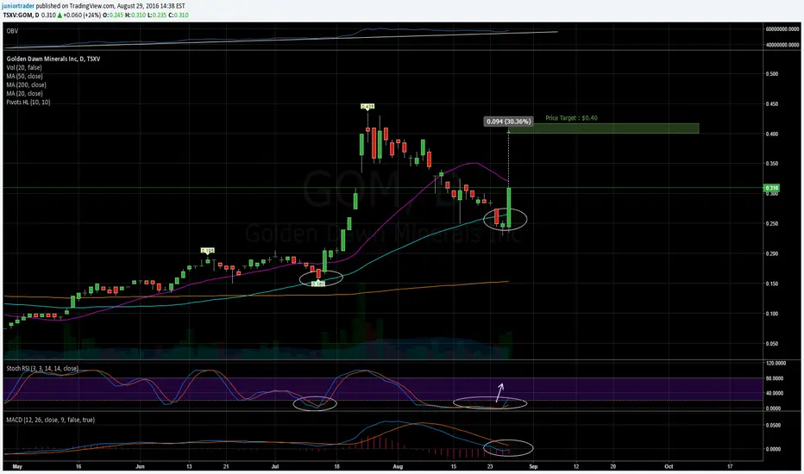Click Jun on the date axis
This screenshot has width=804, height=474.
pos(140,467)
